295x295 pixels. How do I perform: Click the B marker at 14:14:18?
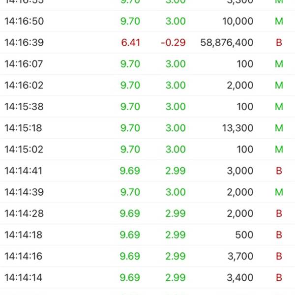[279, 235]
